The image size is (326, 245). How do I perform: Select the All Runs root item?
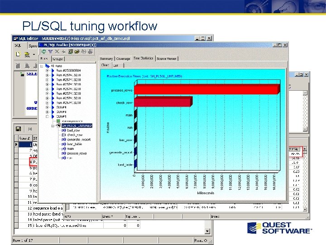[x=56, y=66]
